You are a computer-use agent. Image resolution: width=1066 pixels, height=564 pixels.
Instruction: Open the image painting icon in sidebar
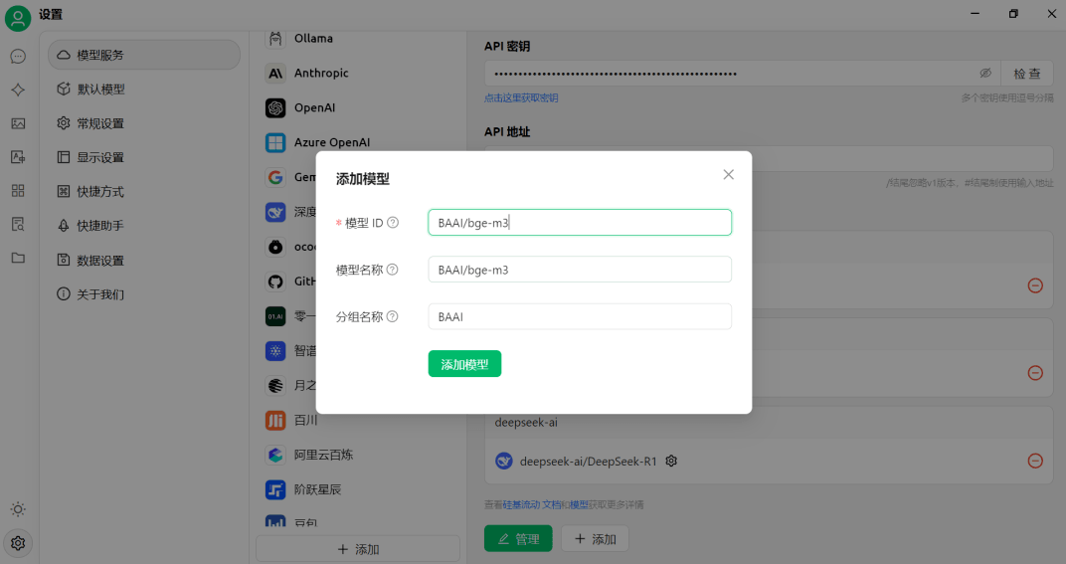click(x=18, y=123)
